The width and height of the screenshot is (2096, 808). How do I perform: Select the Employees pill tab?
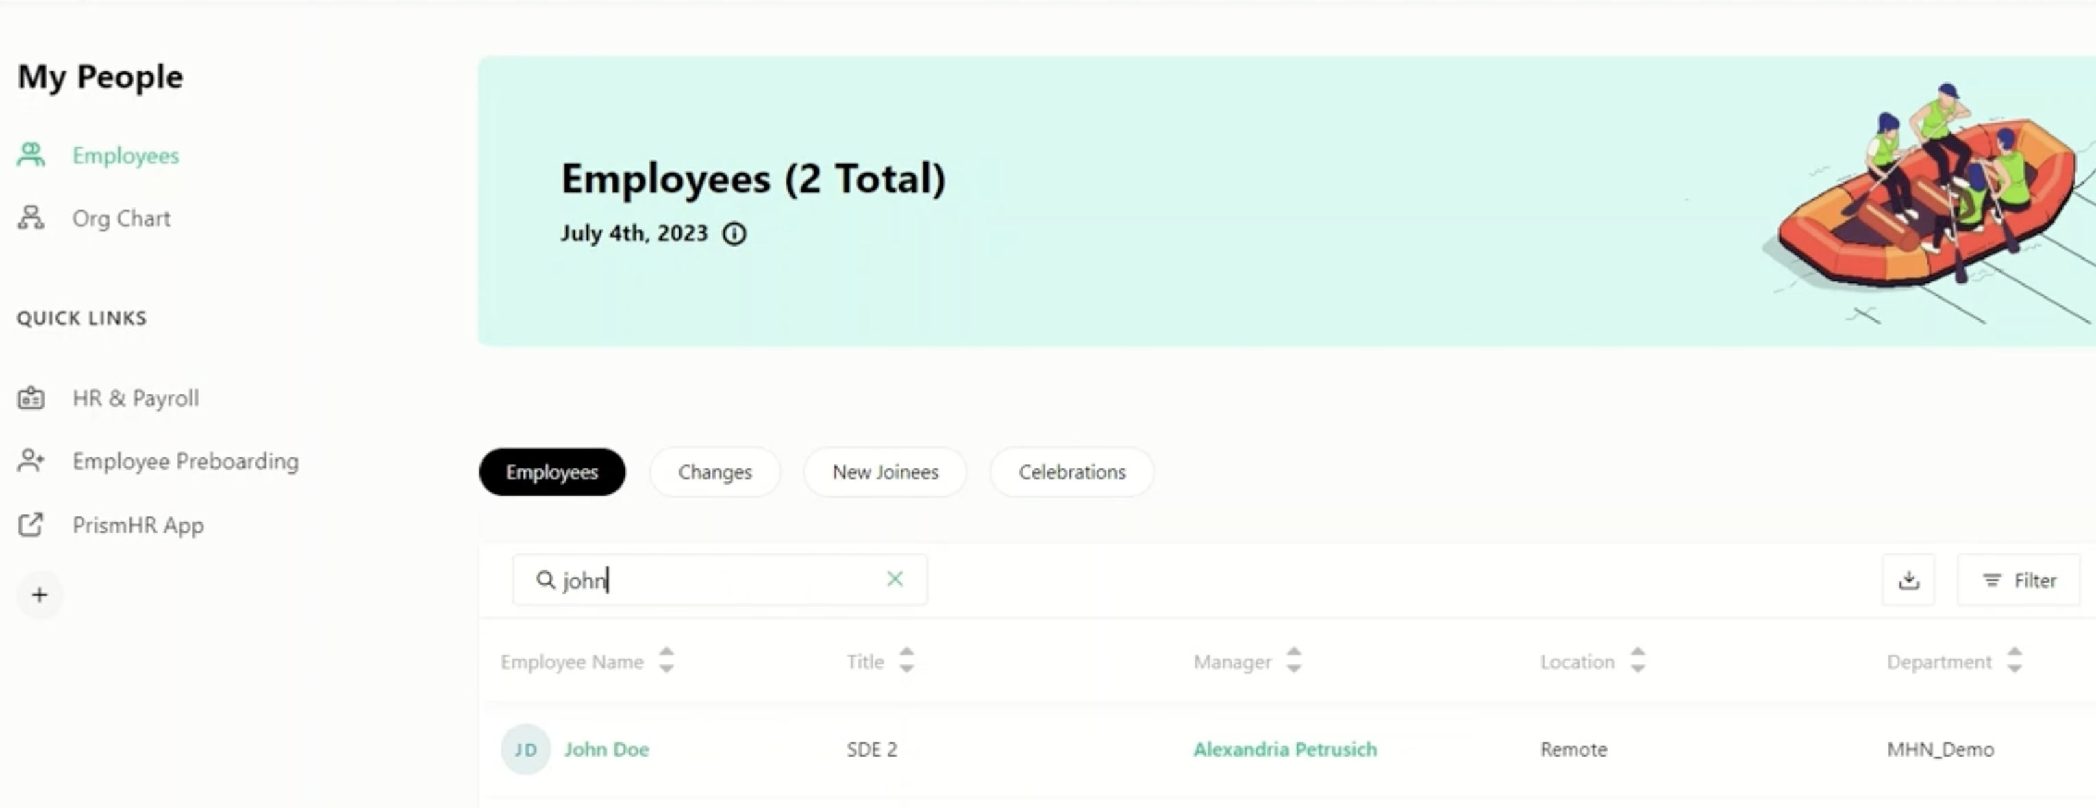click(551, 472)
